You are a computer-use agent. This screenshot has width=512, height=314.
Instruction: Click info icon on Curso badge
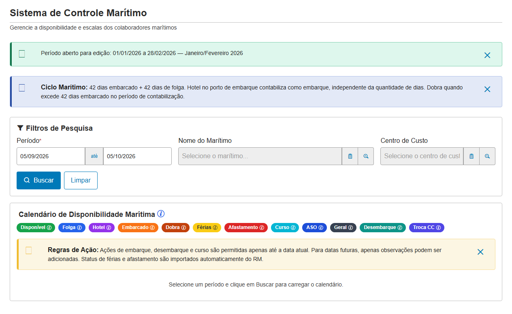[293, 228]
